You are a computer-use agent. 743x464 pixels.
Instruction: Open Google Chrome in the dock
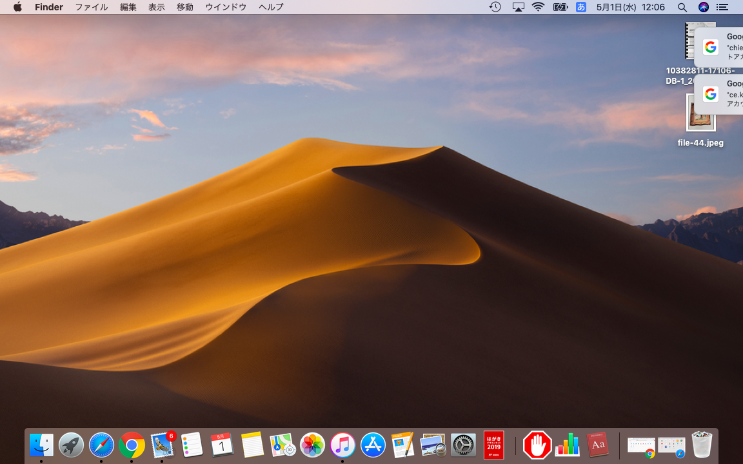click(132, 445)
